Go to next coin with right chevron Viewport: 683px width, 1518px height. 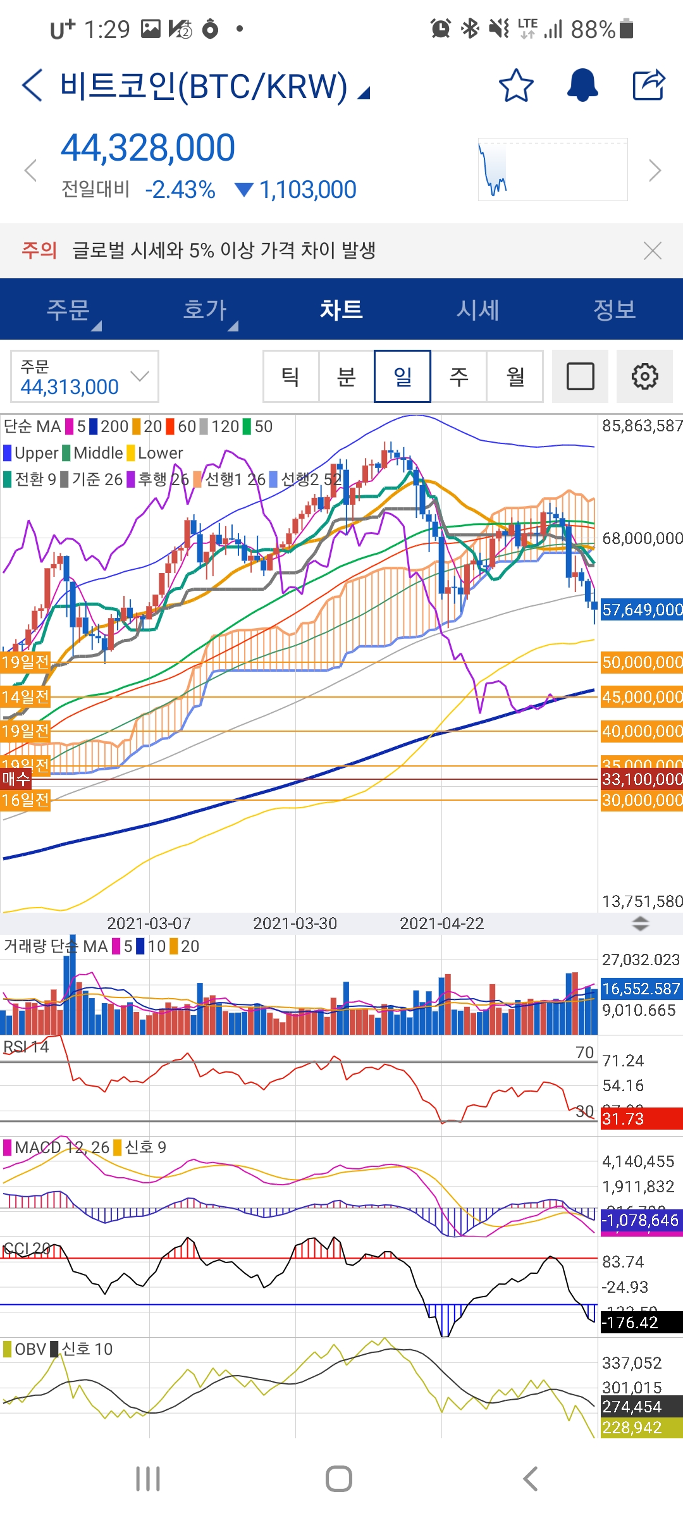click(655, 170)
